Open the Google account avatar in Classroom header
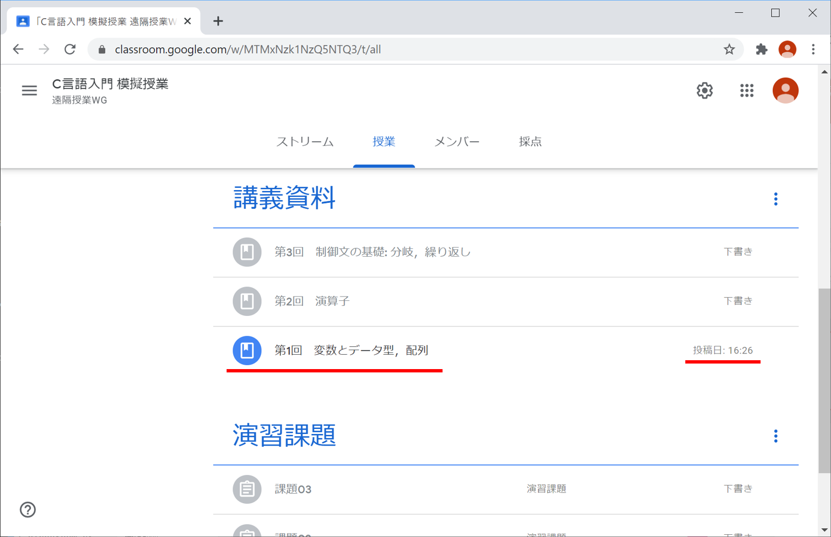This screenshot has height=537, width=831. tap(786, 90)
